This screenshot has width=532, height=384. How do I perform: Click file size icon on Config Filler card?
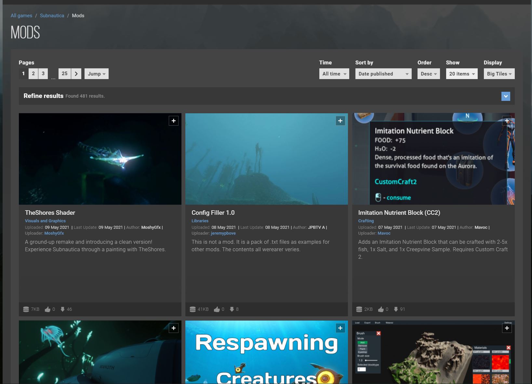pos(193,309)
